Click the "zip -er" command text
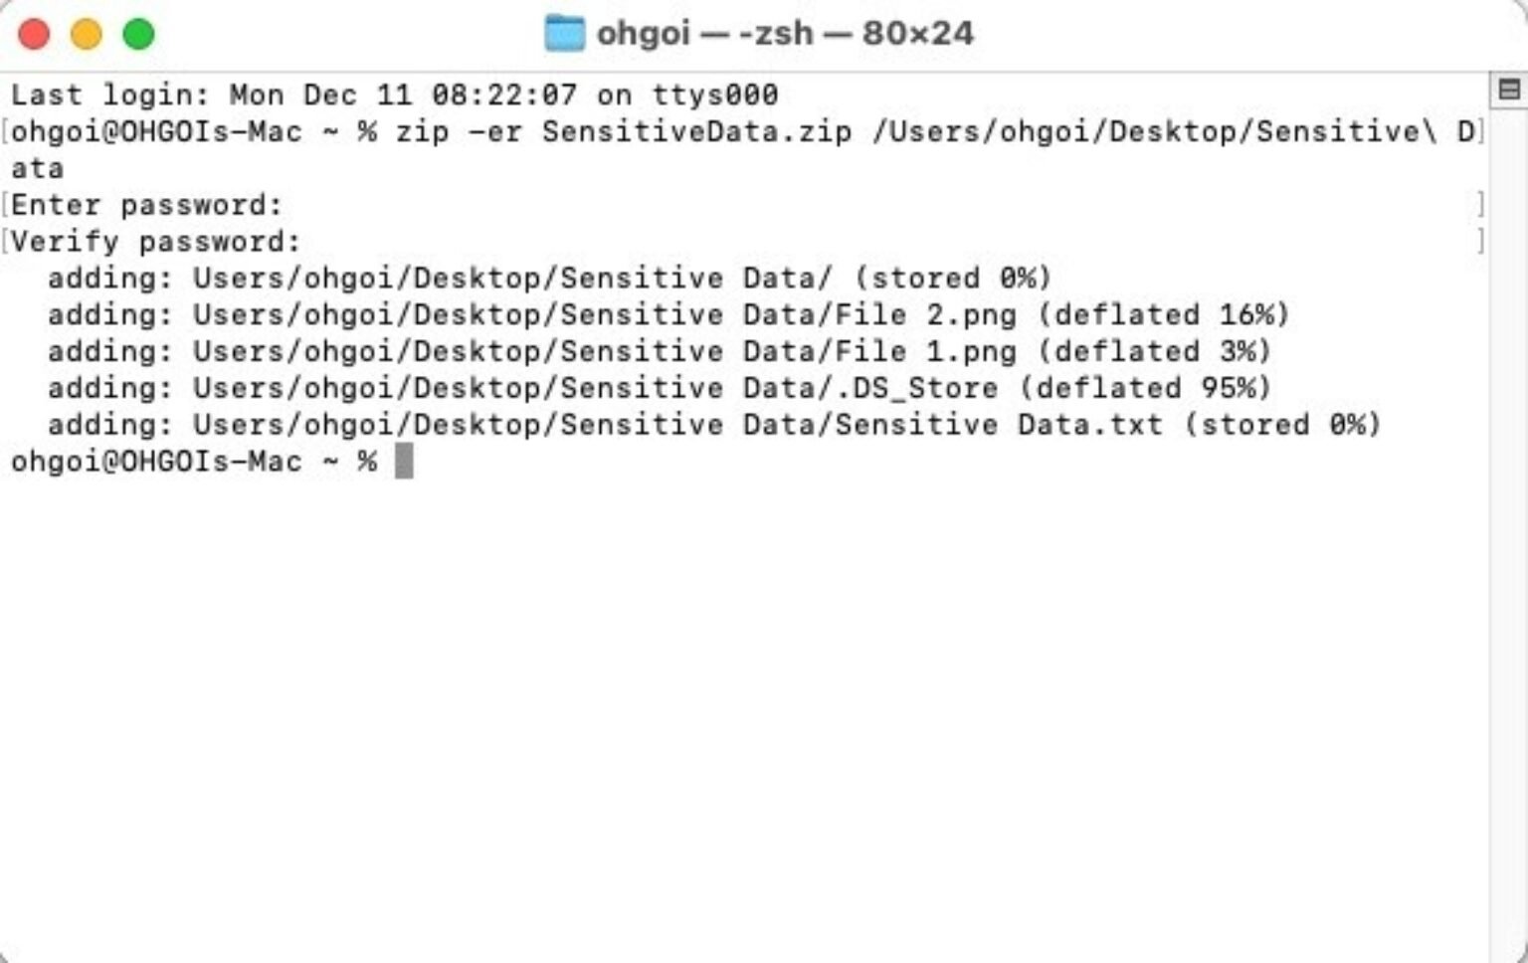The image size is (1528, 963). 459,131
